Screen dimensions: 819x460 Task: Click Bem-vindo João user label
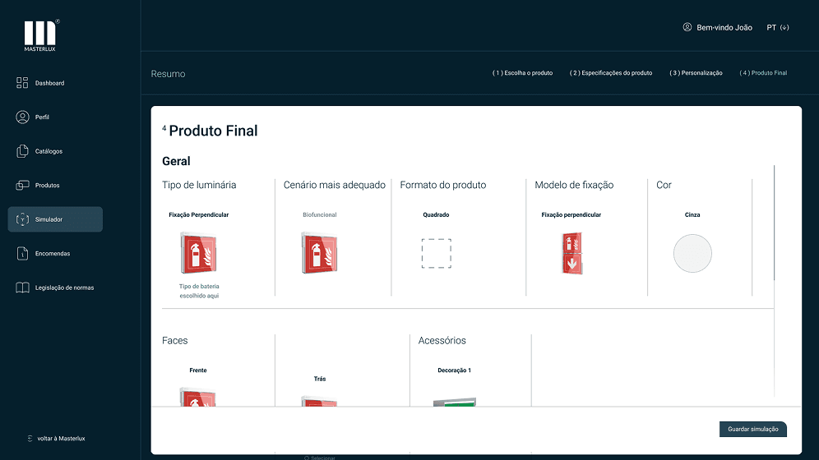click(724, 28)
